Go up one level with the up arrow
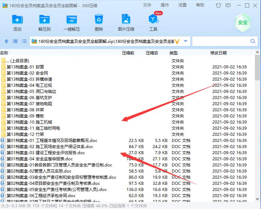This screenshot has height=209, width=261. point(6,41)
